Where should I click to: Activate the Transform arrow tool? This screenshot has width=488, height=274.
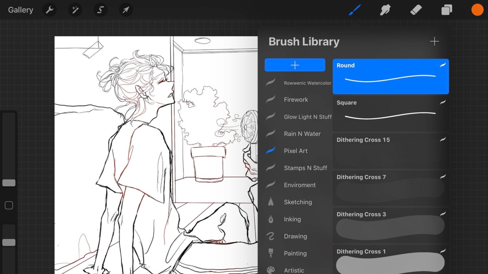coord(126,10)
